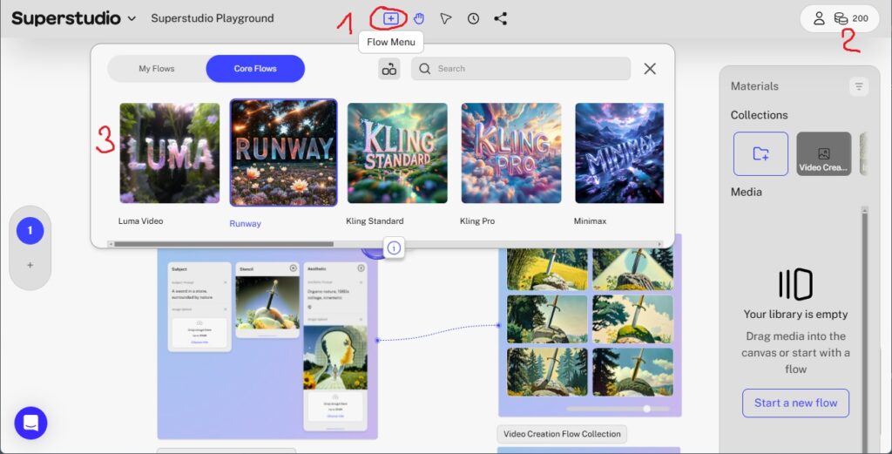Switch to My Flows tab

[x=157, y=69]
